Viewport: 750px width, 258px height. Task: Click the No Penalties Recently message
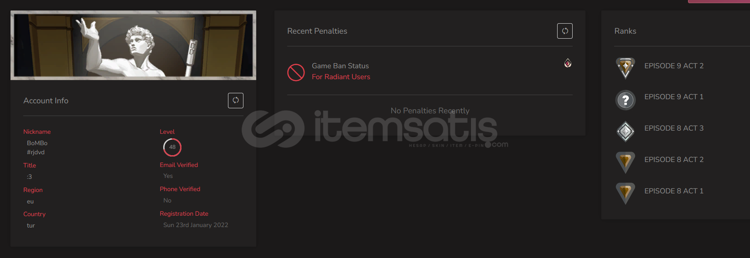click(x=430, y=111)
